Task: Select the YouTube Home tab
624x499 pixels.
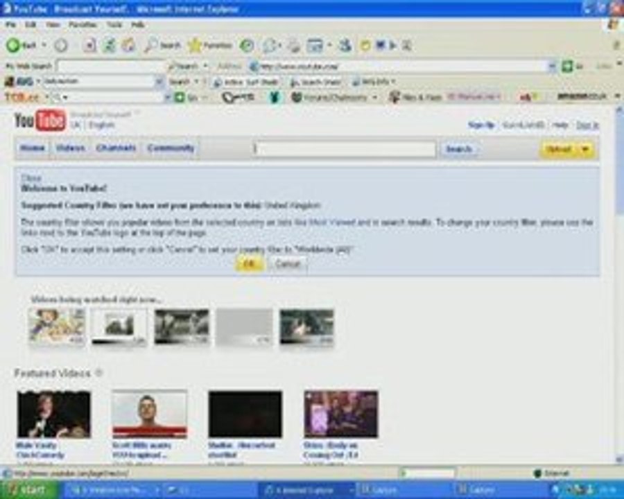Action: tap(32, 148)
